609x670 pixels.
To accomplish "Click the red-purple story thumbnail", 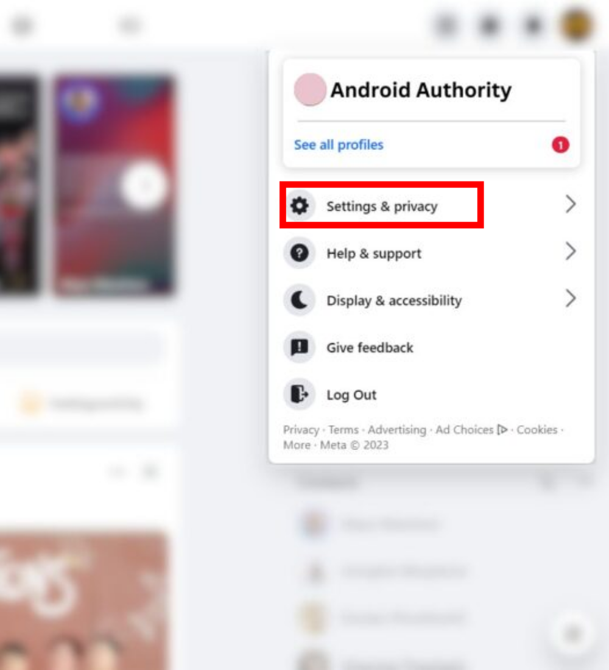I will pos(114,185).
